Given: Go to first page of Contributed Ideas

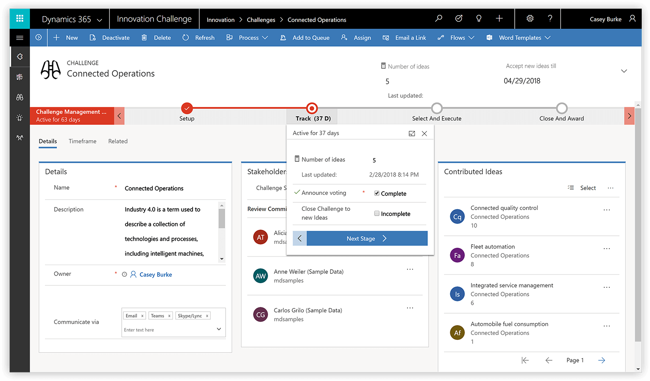Looking at the screenshot, I should click(x=525, y=360).
